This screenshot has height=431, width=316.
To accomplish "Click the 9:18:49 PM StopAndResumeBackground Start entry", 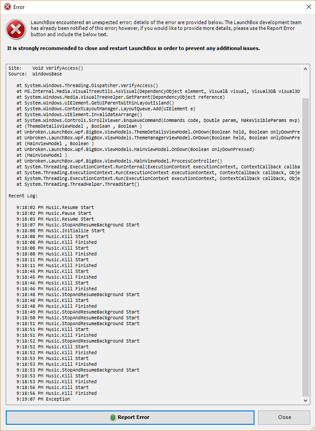I will click(x=78, y=312).
